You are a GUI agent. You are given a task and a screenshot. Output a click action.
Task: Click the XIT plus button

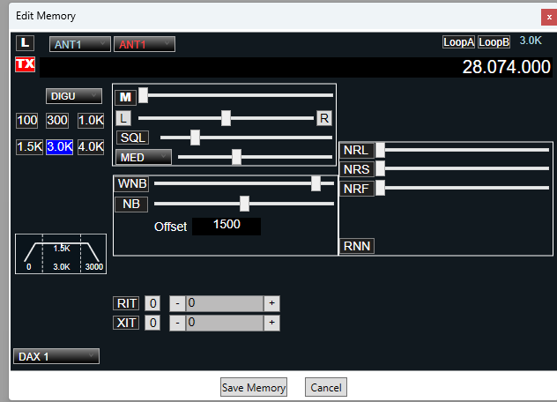pos(271,323)
